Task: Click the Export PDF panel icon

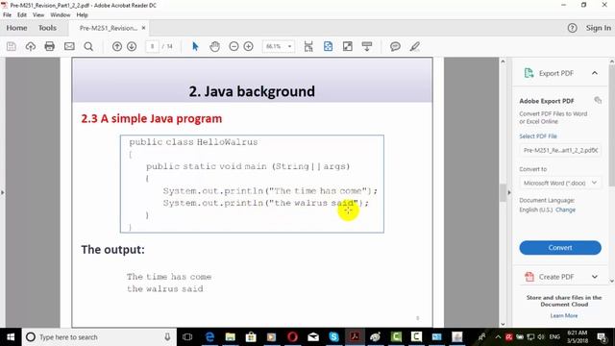Action: tap(529, 73)
